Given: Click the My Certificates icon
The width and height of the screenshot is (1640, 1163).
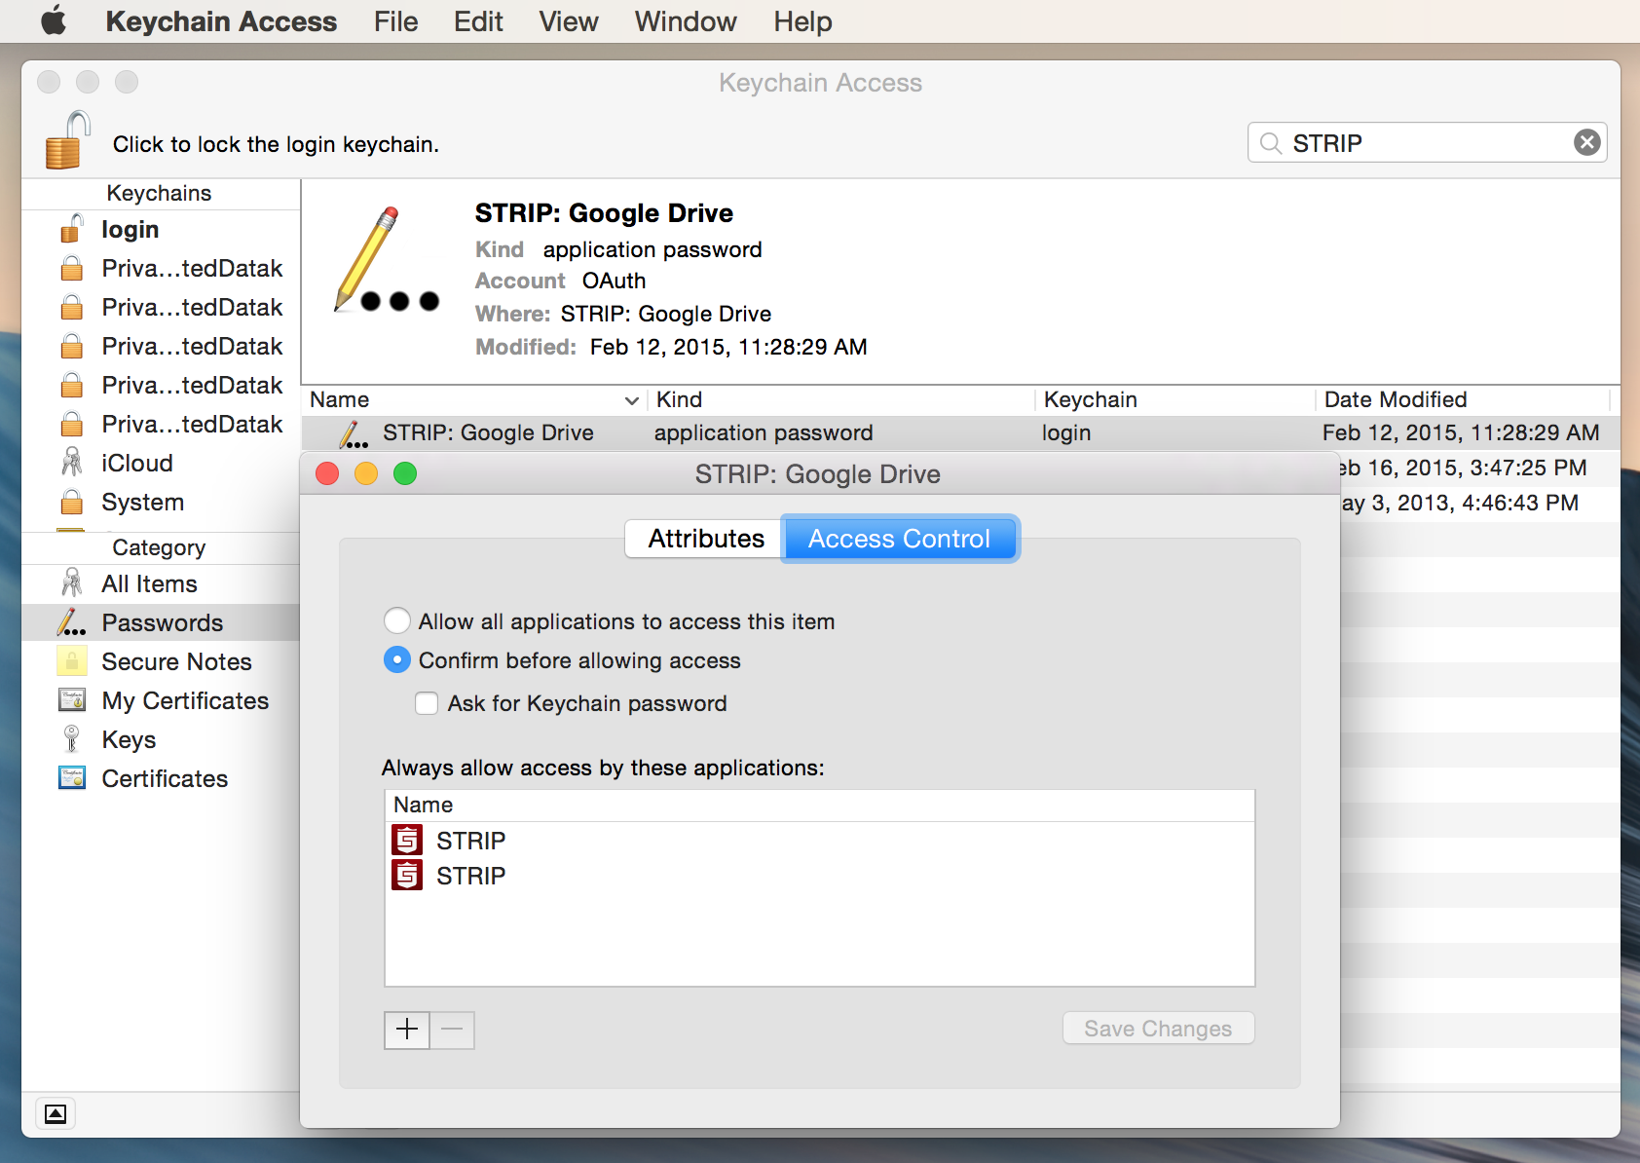Looking at the screenshot, I should click(x=72, y=700).
